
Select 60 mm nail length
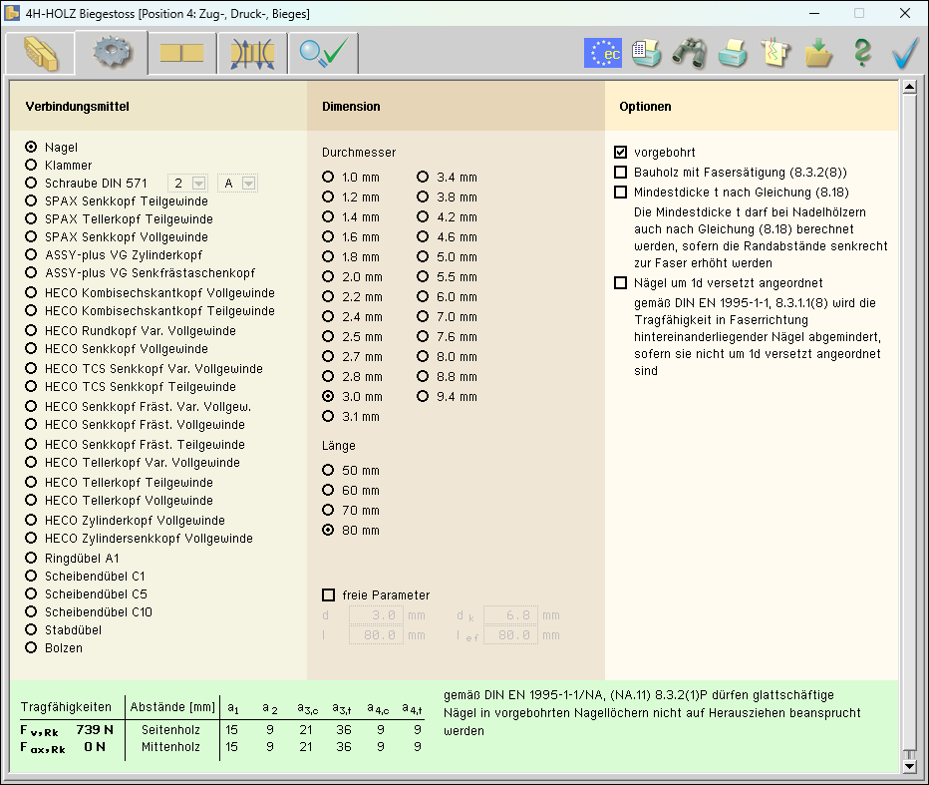click(x=328, y=491)
